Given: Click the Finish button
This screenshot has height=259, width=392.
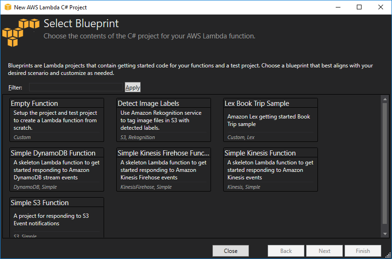Looking at the screenshot, I should click(363, 251).
